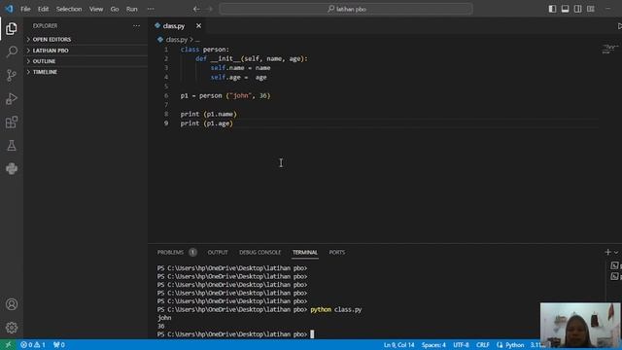
Task: Select the first terminal instance in list
Action: pyautogui.click(x=615, y=265)
